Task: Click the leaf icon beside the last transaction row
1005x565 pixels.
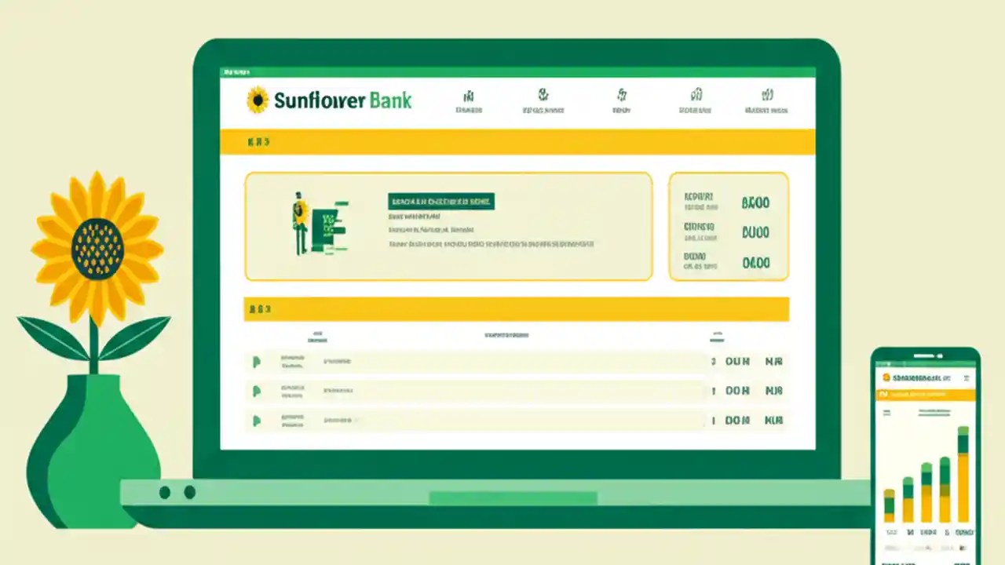Action: (x=256, y=421)
